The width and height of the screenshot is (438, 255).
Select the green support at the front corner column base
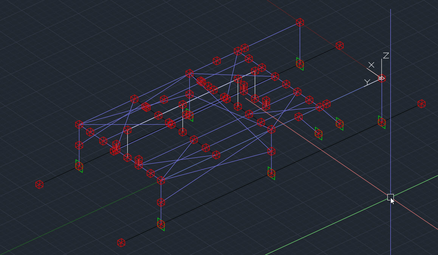point(161,224)
